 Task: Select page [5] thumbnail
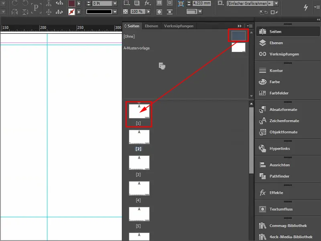[139, 214]
